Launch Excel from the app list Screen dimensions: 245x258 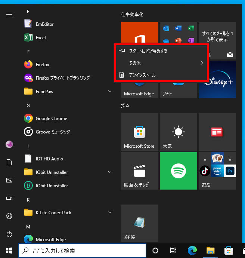coord(40,38)
